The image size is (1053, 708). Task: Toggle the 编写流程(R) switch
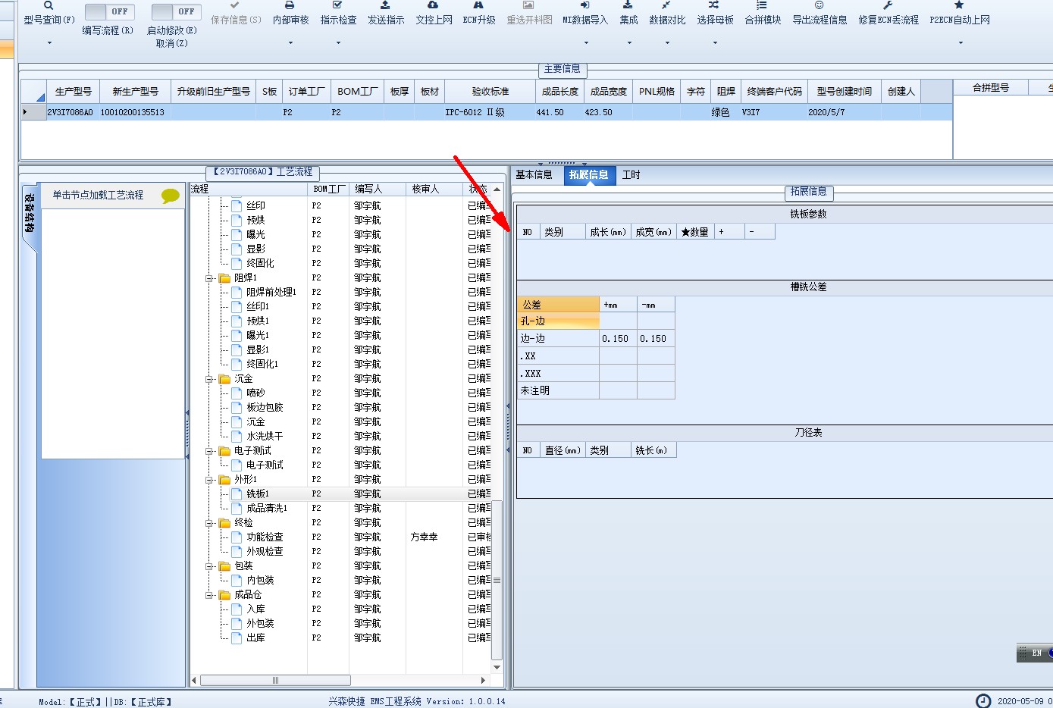[110, 11]
